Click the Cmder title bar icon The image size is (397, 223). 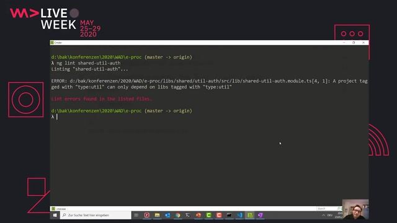point(52,43)
